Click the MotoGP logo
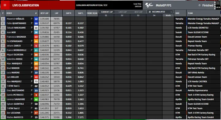The image size is (221, 120). click(149, 5)
